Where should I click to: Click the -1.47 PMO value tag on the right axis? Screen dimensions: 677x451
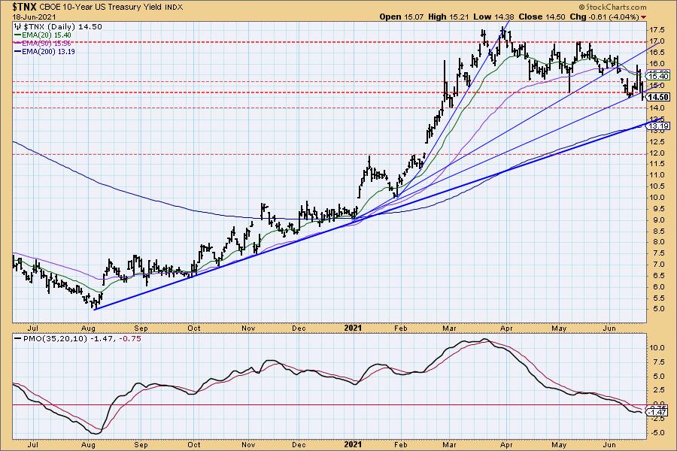(657, 413)
